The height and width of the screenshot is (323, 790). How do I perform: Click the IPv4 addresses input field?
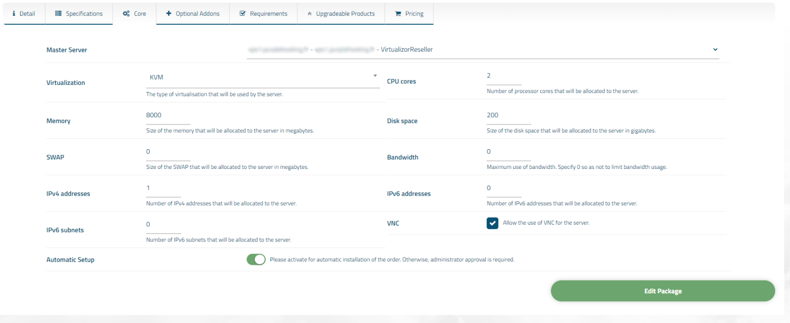(x=163, y=189)
